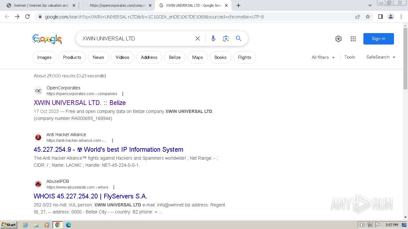This screenshot has width=408, height=229.
Task: Open Google quick settings gear
Action: tap(339, 39)
